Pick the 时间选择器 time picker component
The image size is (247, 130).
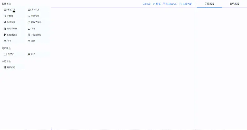(37, 22)
